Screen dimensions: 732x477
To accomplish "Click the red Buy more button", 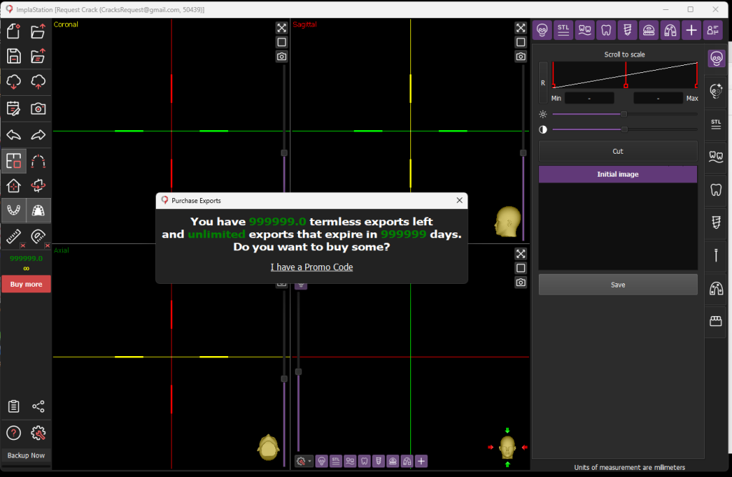I will click(26, 284).
